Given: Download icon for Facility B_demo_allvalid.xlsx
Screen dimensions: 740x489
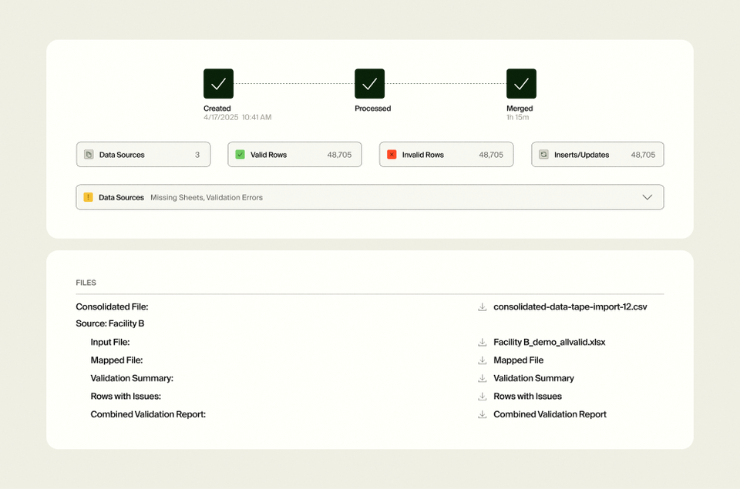Looking at the screenshot, I should click(482, 343).
